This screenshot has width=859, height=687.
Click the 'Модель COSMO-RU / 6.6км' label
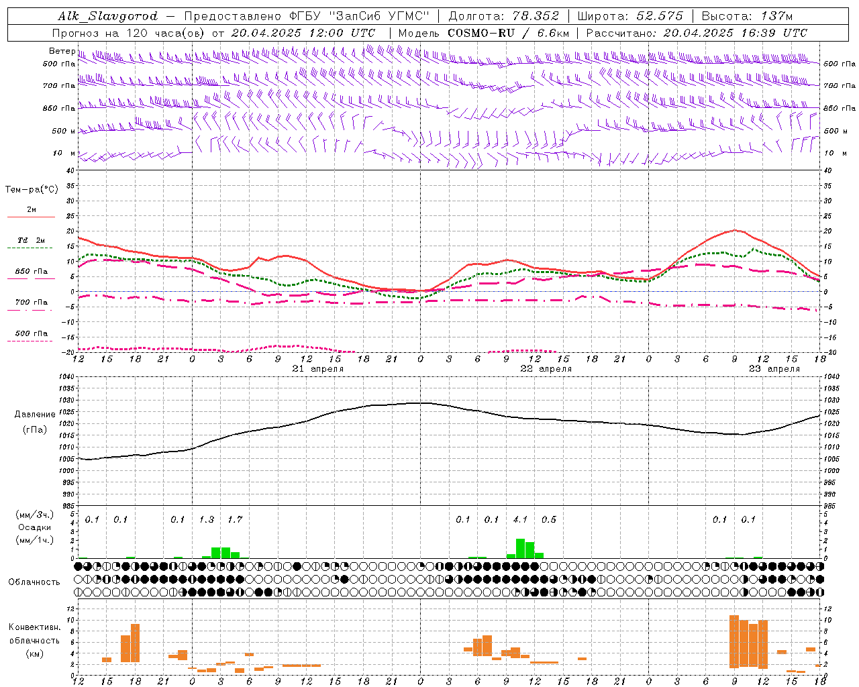[x=483, y=33]
